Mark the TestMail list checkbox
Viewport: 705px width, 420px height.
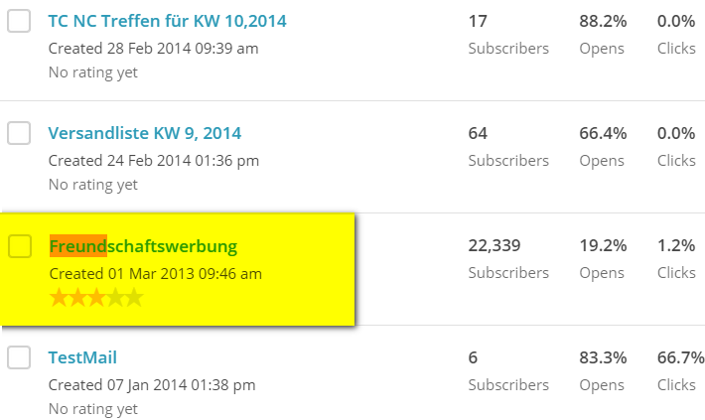19,357
